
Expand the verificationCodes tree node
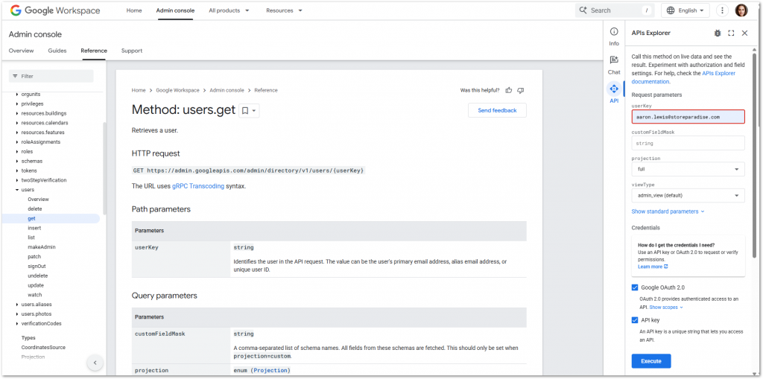17,324
